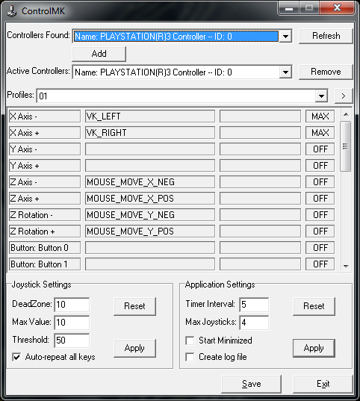Screen dimensions: 360x401
Task: Click the 'Z Rotation +' label box
Action: click(x=45, y=231)
